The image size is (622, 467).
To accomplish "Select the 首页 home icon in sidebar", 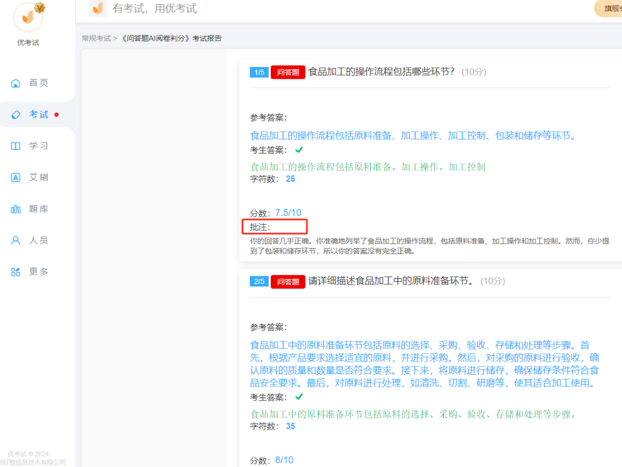I will pos(15,82).
